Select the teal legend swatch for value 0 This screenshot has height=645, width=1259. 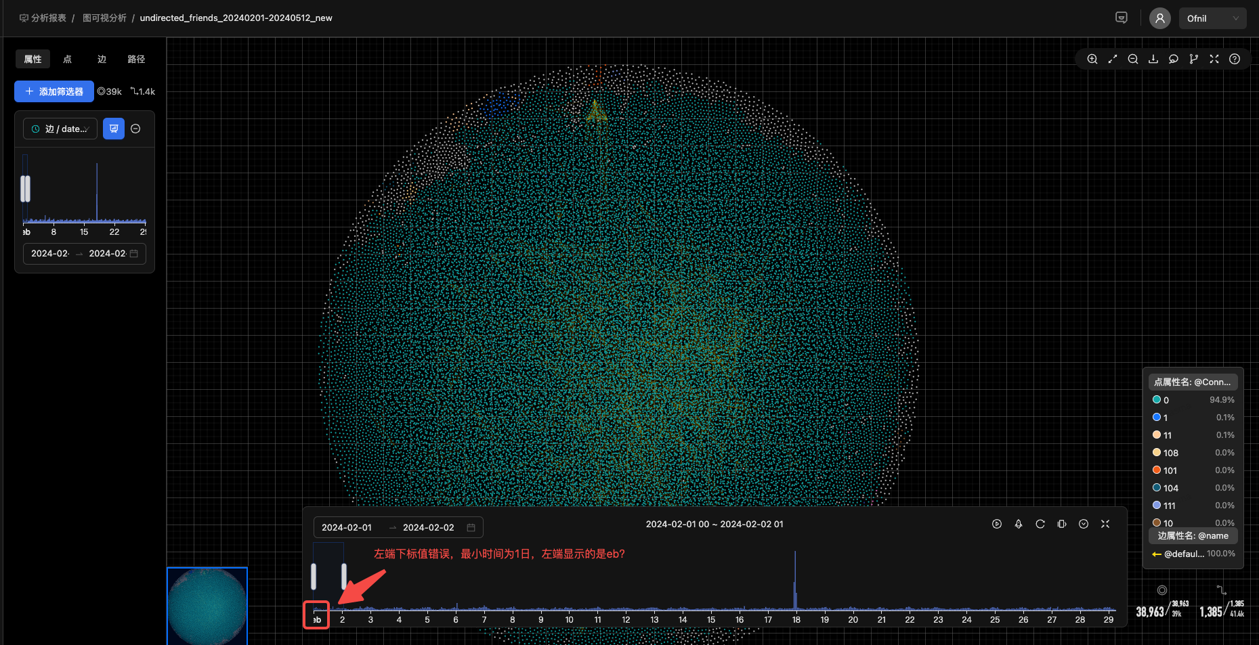pyautogui.click(x=1157, y=400)
